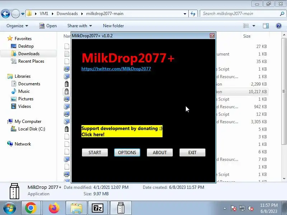Switch to MilkDrop taskbar button
This screenshot has width=287, height=215.
point(121,208)
